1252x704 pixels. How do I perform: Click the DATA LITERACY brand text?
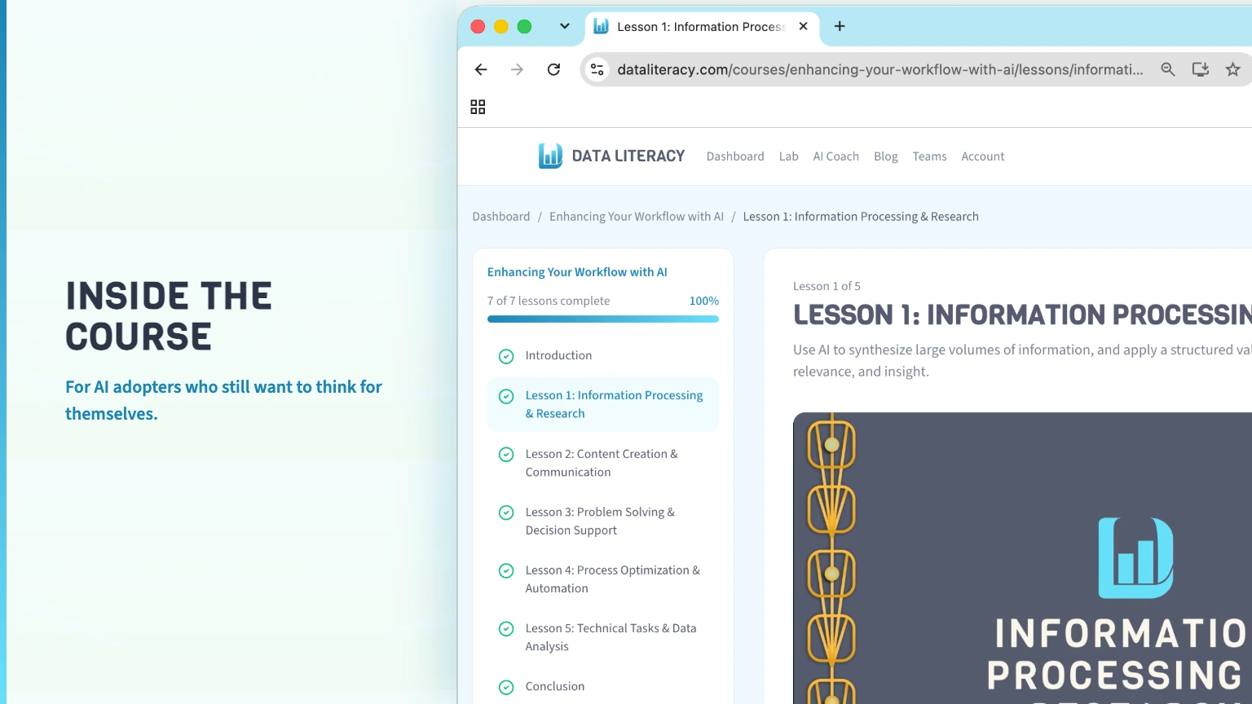click(628, 156)
